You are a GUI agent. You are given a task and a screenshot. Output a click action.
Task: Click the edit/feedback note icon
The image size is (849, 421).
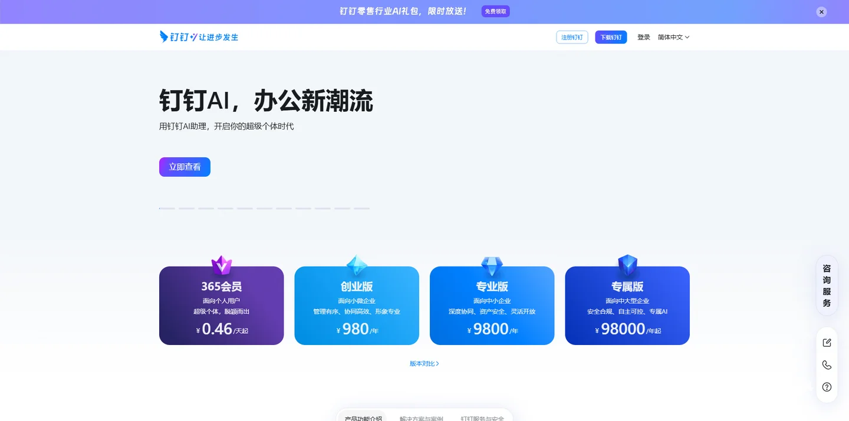827,343
